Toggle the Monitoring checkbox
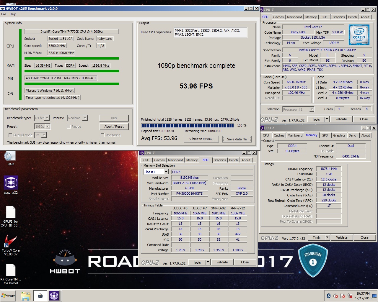The height and width of the screenshot is (302, 378). point(102,135)
